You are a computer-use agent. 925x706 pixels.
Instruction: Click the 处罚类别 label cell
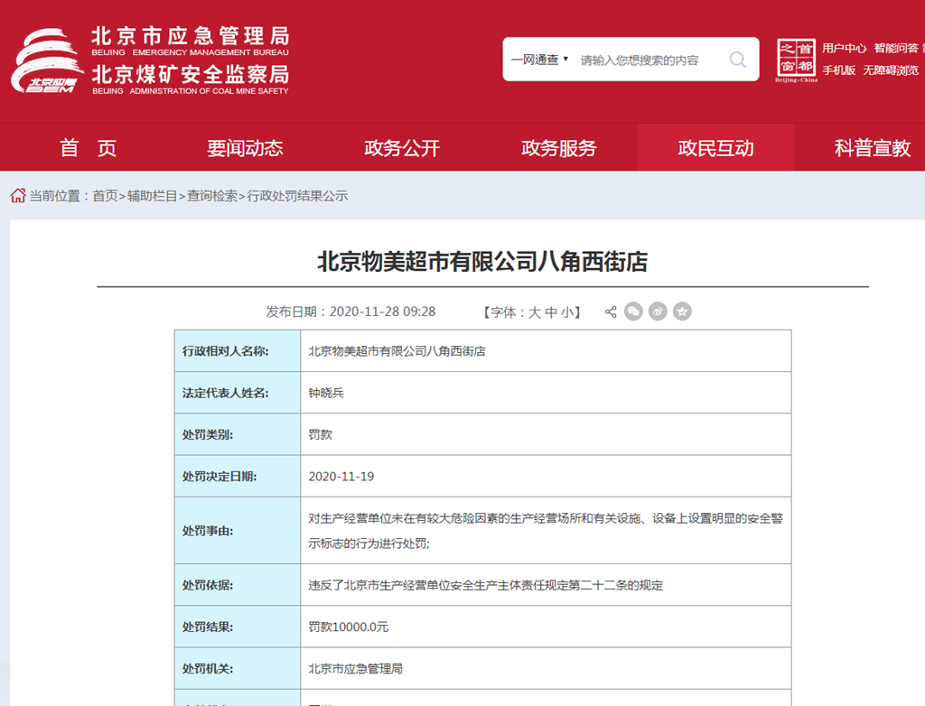(x=238, y=434)
